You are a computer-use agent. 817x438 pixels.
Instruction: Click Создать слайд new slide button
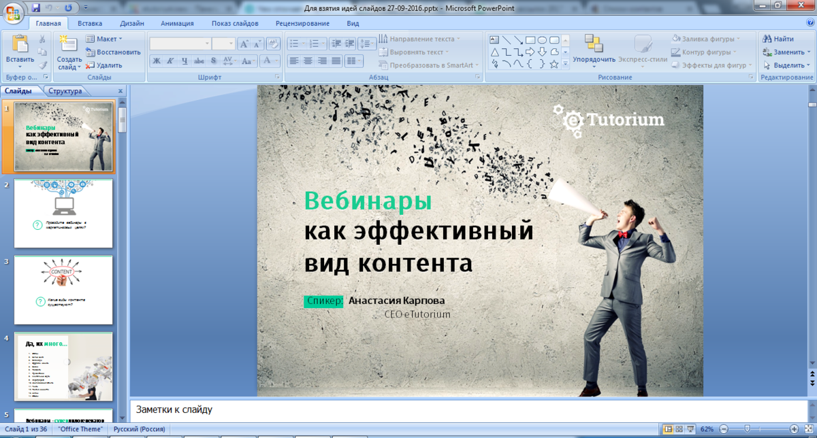pyautogui.click(x=69, y=52)
